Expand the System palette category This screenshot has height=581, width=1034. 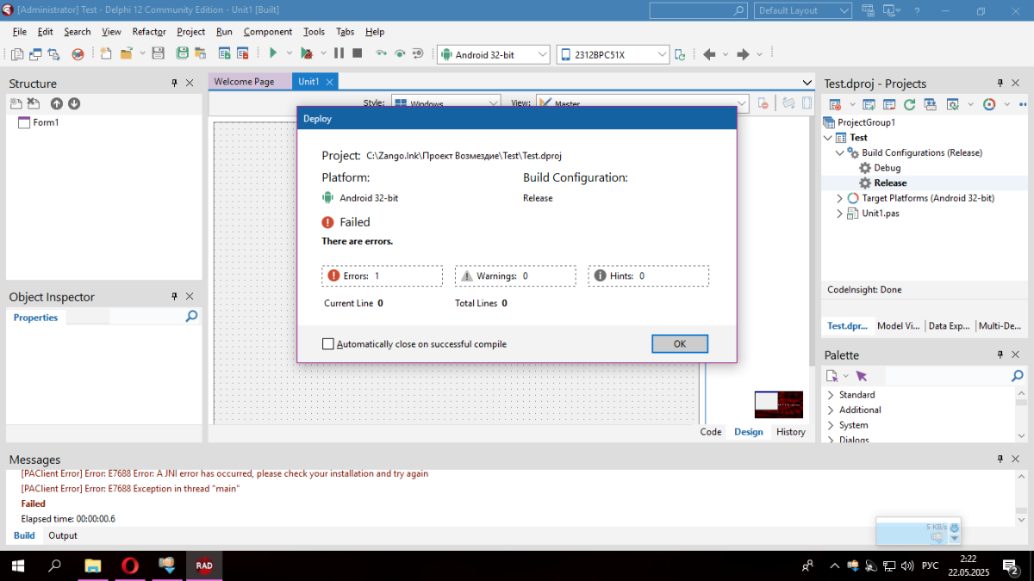(x=831, y=425)
